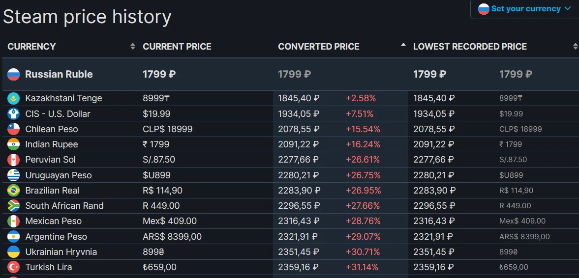
Task: Click Turkish Lira flag icon
Action: coord(14,267)
